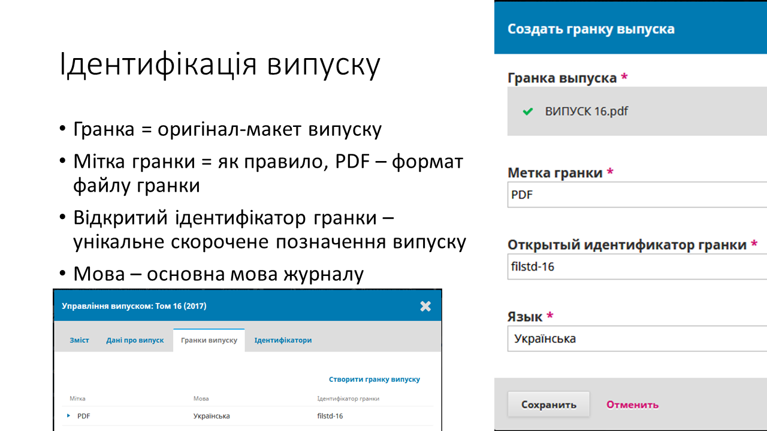767x431 pixels.
Task: Switch to the Зміст tab
Action: tap(79, 340)
